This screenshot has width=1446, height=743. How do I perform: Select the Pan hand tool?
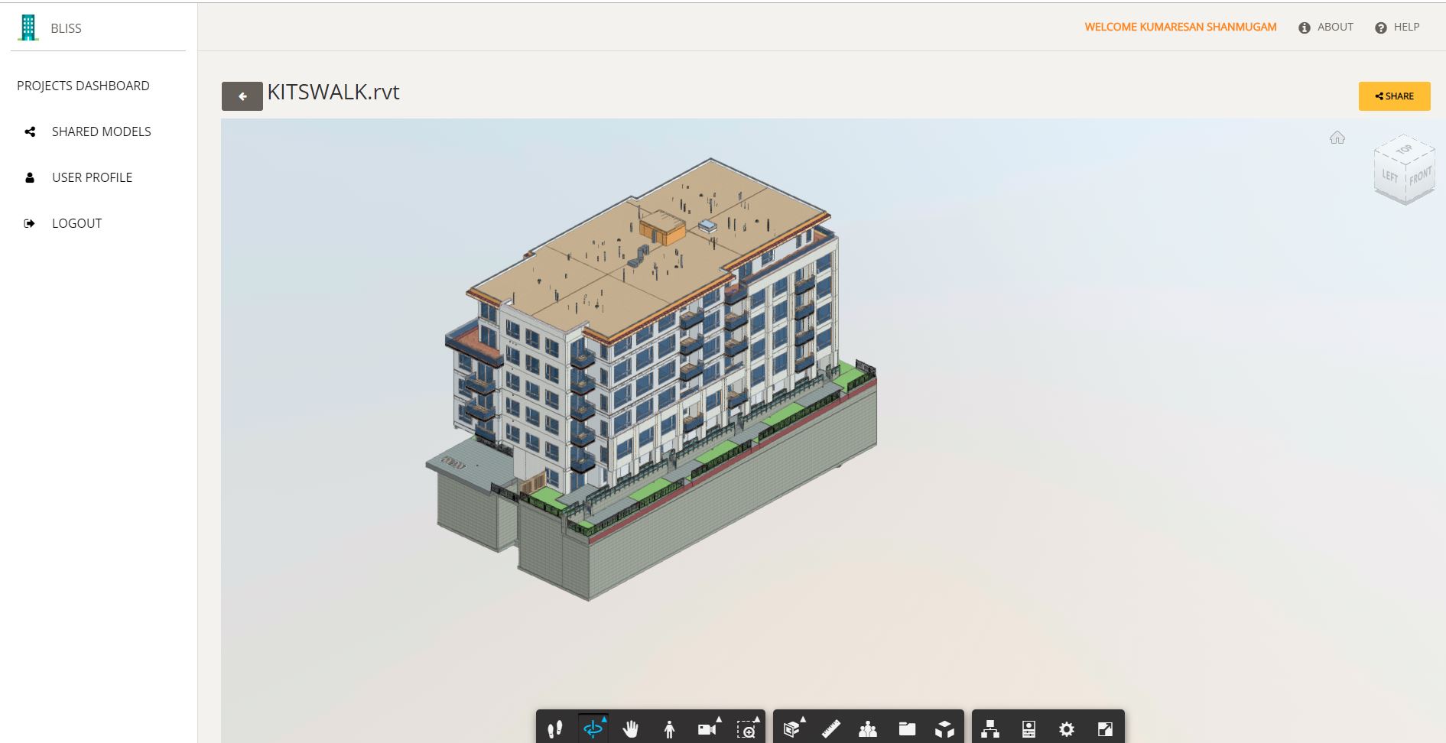(x=631, y=729)
